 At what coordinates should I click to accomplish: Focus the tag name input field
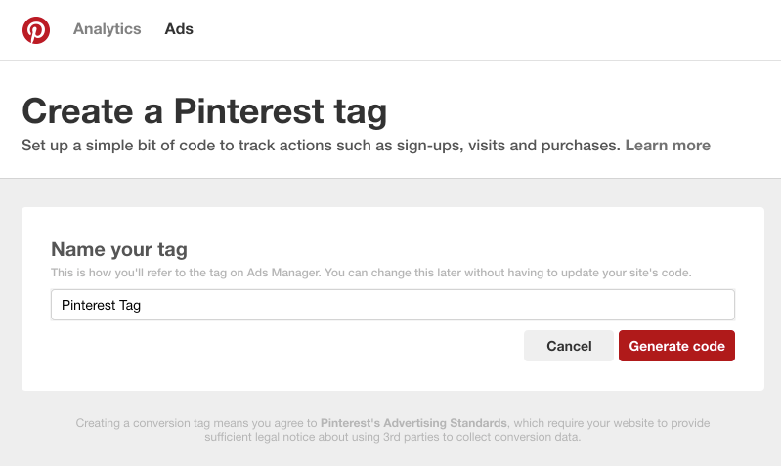393,305
